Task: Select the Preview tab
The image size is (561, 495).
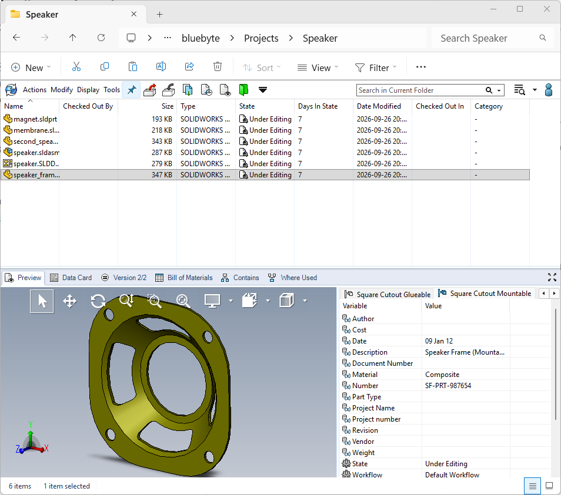Action: 24,278
